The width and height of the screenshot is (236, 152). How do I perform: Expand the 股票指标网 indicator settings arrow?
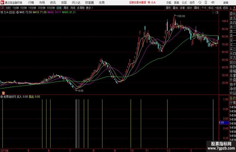2,97
